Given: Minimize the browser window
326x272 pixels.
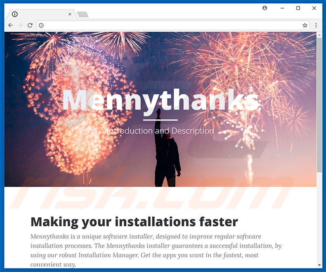Looking at the screenshot, I should 281,8.
